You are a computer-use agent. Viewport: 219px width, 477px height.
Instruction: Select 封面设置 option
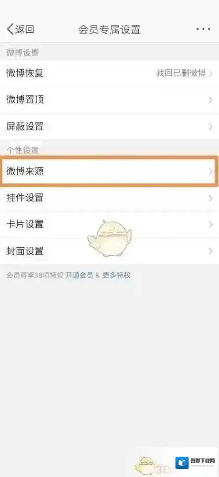tap(109, 251)
